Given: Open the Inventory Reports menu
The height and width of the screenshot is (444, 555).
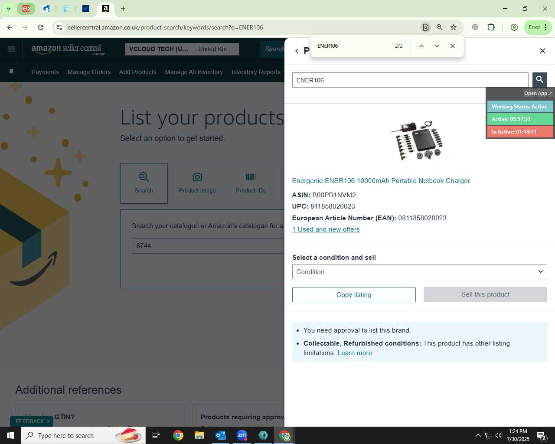Looking at the screenshot, I should (x=256, y=72).
